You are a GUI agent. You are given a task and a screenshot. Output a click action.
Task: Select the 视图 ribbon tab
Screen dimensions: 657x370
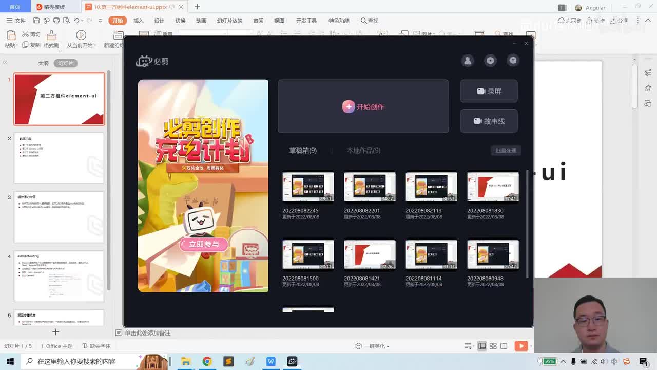click(279, 21)
